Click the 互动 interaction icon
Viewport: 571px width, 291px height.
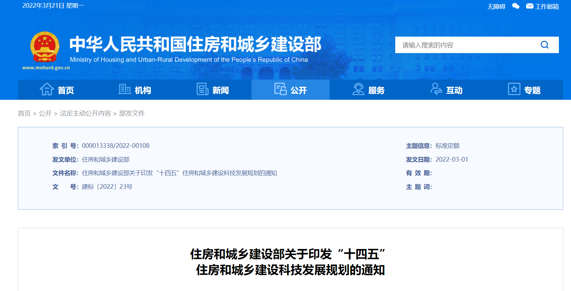(436, 89)
